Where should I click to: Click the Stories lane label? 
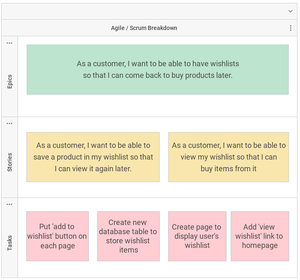[x=10, y=162]
